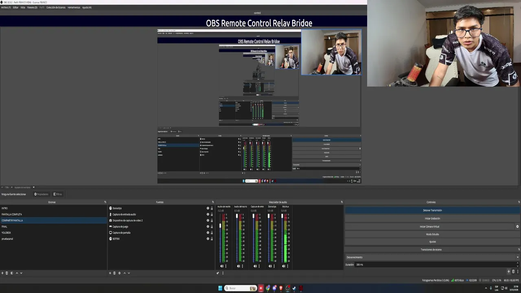
Task: Move scene up with the Escenas arrow
Action: 17,273
